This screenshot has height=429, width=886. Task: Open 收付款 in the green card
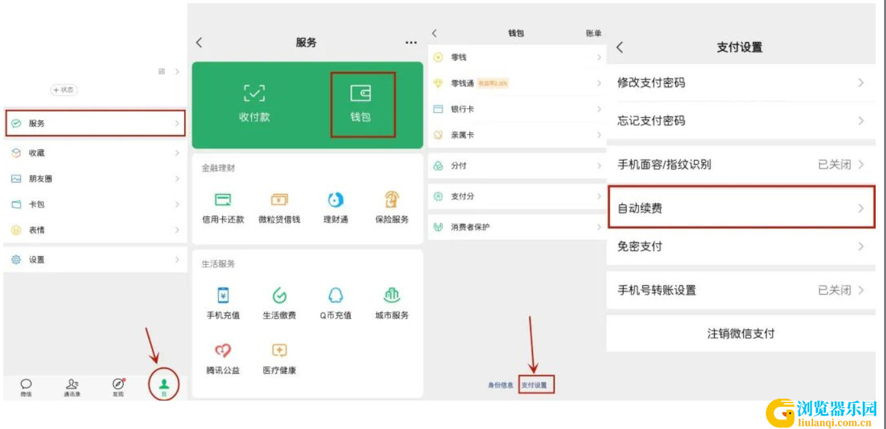click(x=254, y=103)
